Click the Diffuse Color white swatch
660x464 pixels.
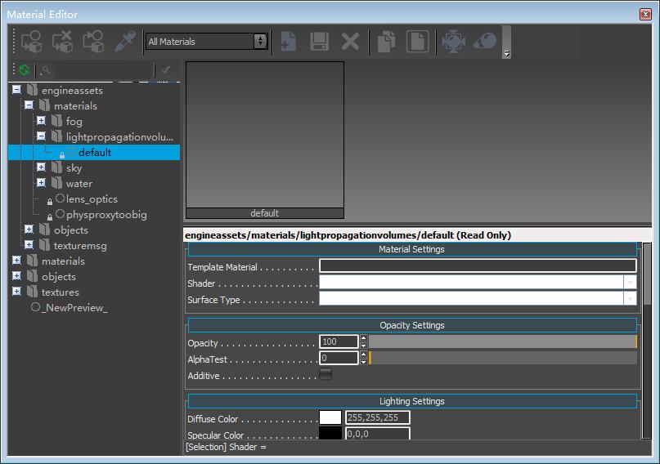[x=330, y=418]
